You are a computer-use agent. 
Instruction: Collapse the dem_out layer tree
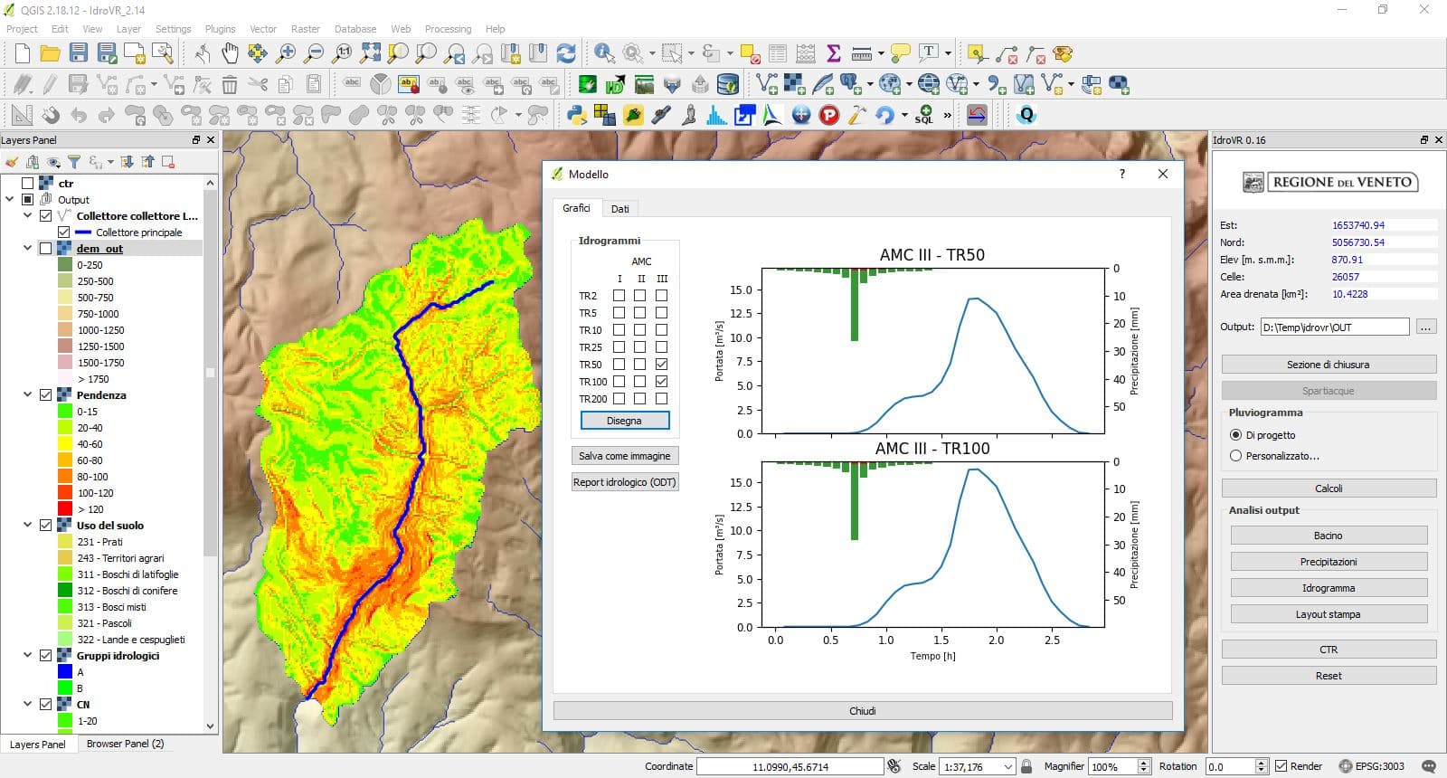pyautogui.click(x=28, y=249)
